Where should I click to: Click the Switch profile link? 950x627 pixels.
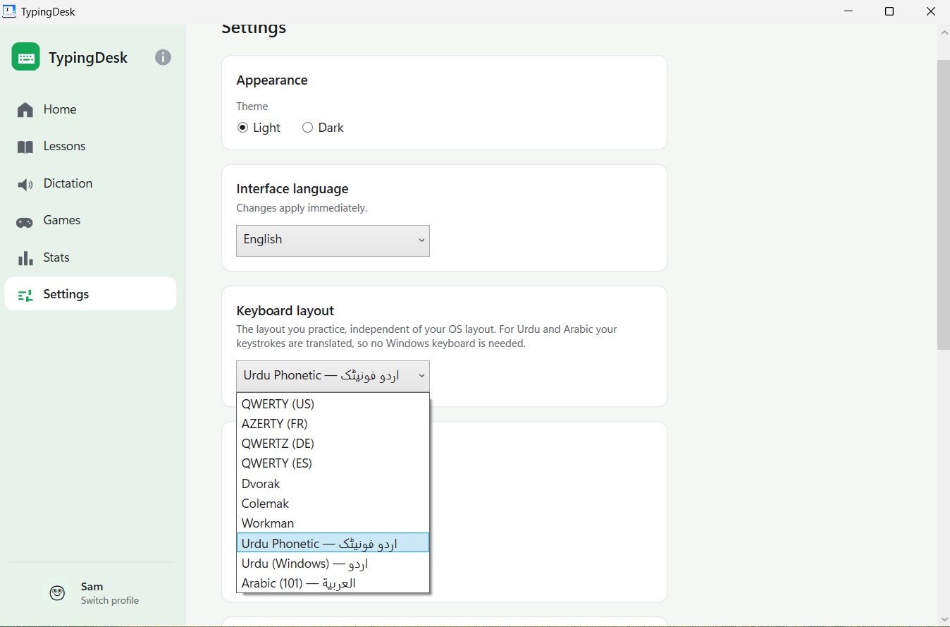(x=109, y=601)
